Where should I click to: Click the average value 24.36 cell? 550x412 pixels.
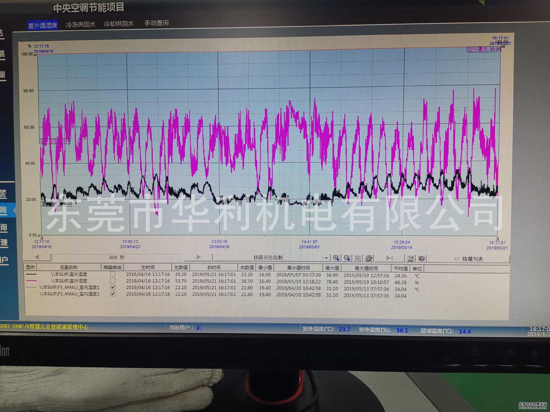(400, 276)
